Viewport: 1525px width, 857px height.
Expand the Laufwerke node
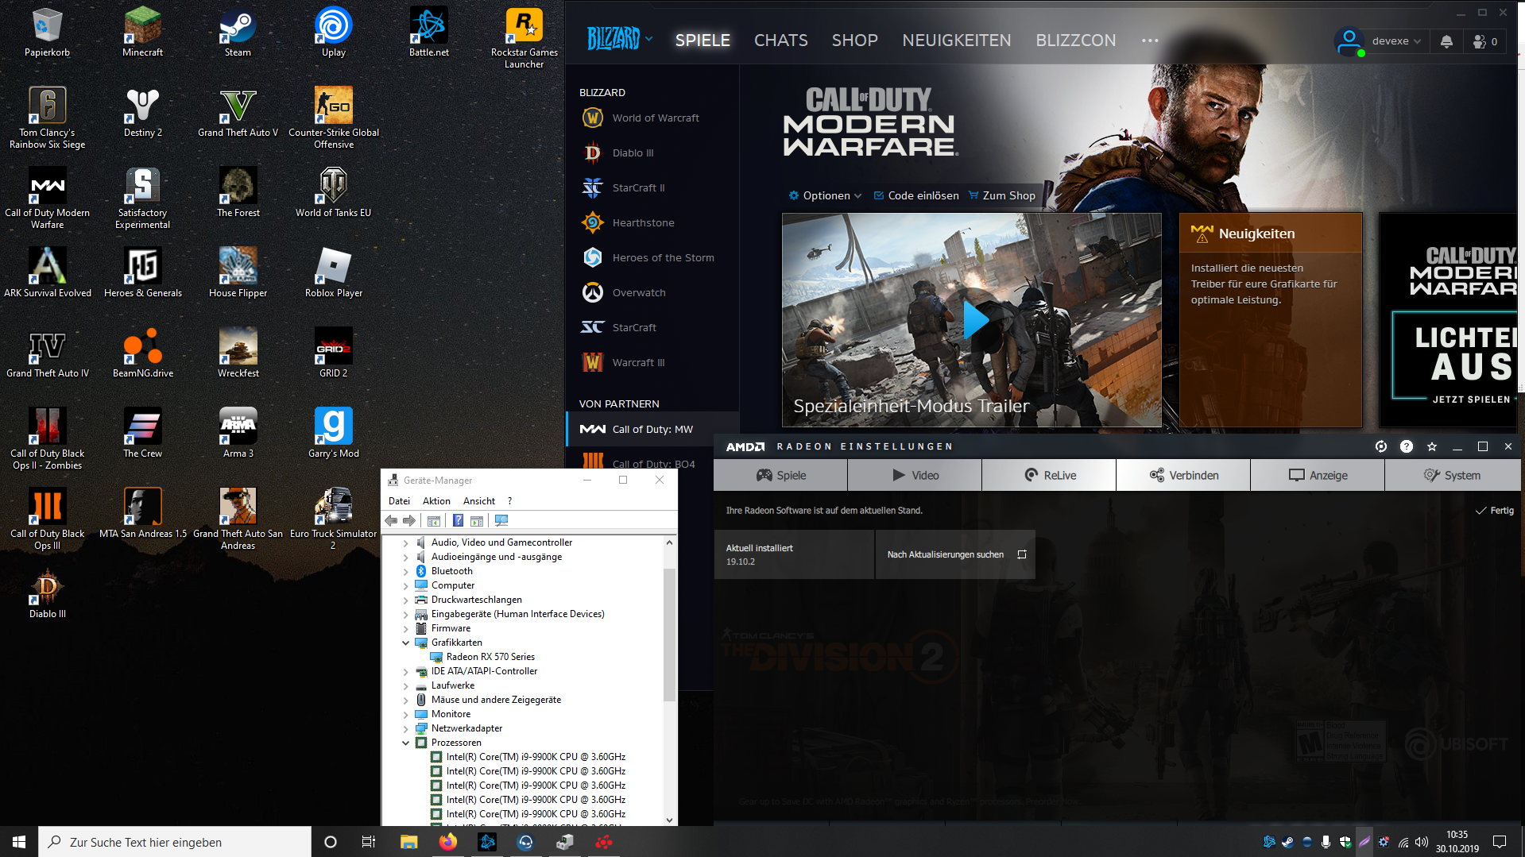[x=406, y=686]
